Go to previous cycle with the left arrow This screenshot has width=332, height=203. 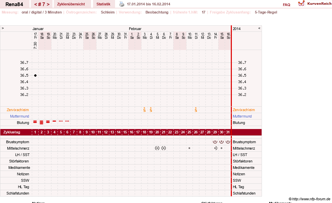[x=36, y=4]
